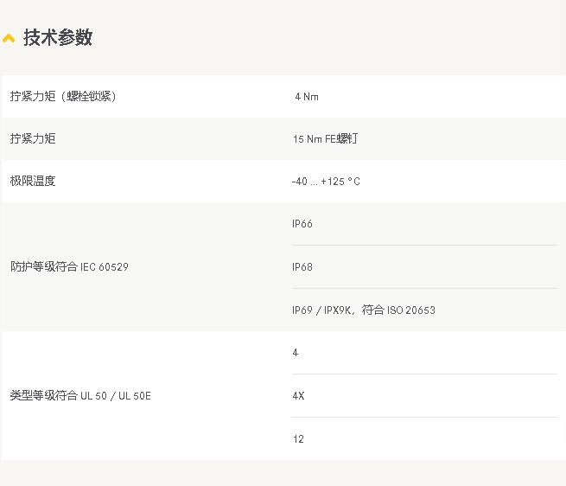This screenshot has height=486, width=566.
Task: Click the IP66 value
Action: coord(302,224)
